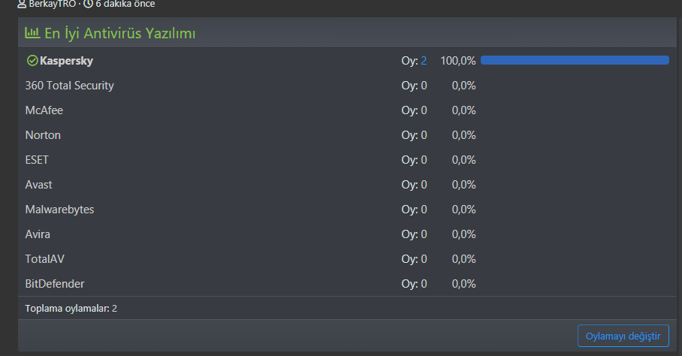Viewport: 682px width, 356px height.
Task: Select the ESET poll option
Action: [37, 160]
